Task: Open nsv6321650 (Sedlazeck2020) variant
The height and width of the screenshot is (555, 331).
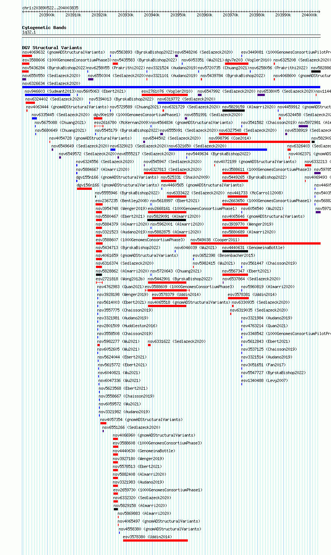Action: pos(197,146)
